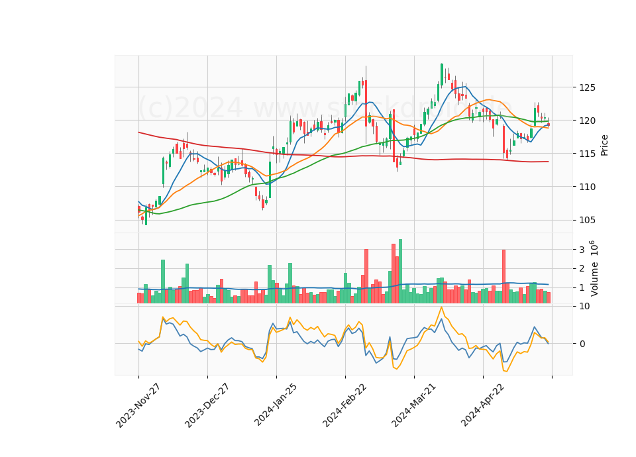Viewport: 636px width, 457px height.
Task: Click the 110 price axis value
Action: [x=588, y=187]
